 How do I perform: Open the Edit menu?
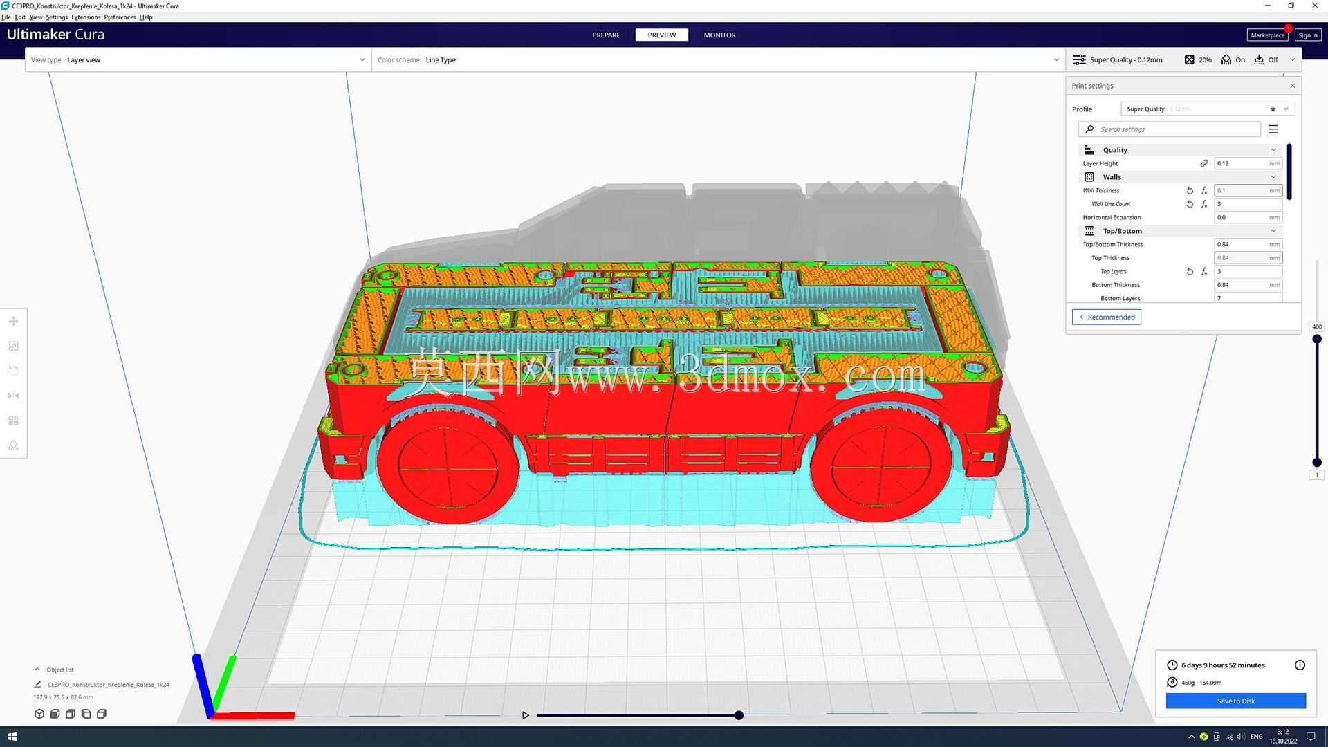click(x=20, y=17)
